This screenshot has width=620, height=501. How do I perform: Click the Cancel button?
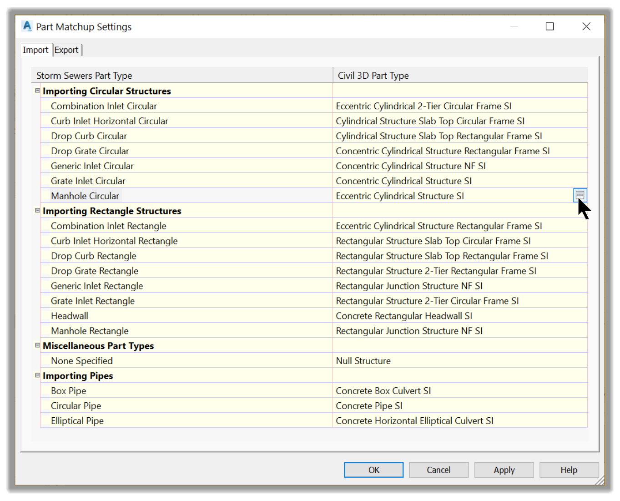click(439, 470)
